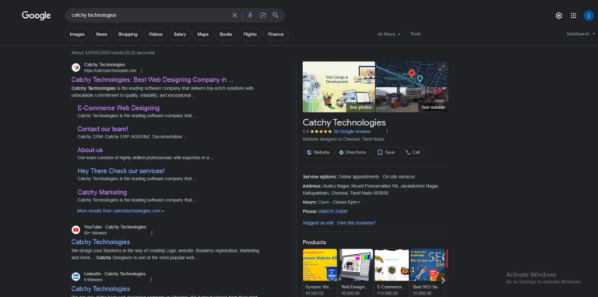Open the Google account avatar

[x=589, y=16]
